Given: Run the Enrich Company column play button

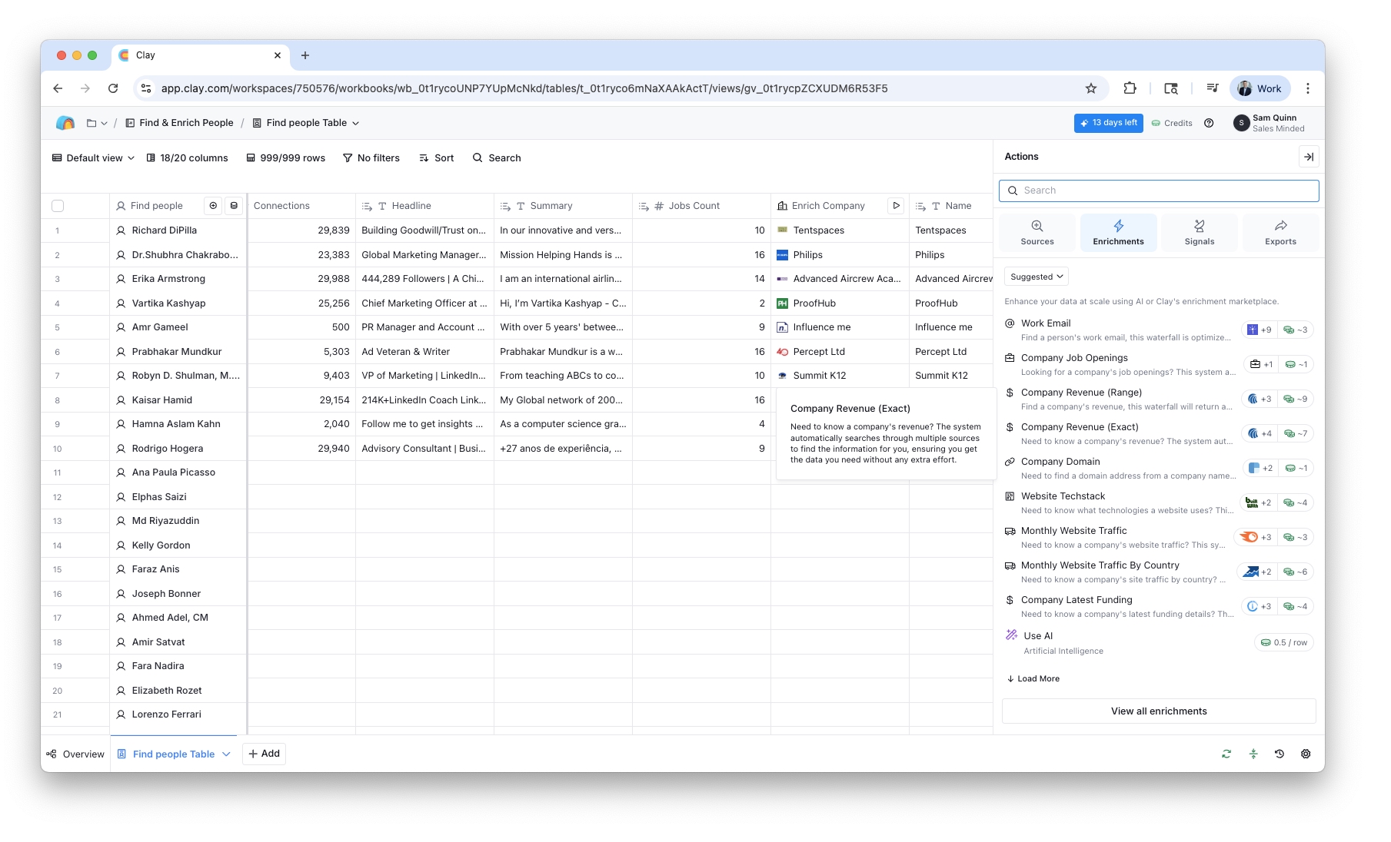Looking at the screenshot, I should pos(896,206).
